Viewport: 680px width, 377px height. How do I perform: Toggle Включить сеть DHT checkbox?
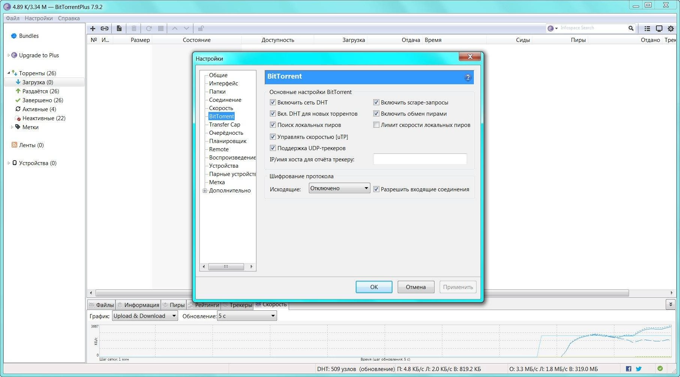273,102
